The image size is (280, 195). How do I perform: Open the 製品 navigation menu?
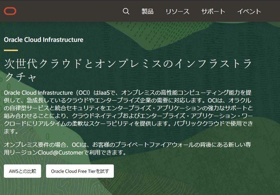pyautogui.click(x=148, y=11)
